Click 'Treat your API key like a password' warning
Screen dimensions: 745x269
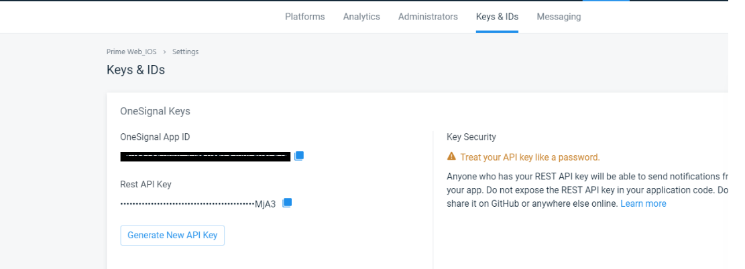pos(530,157)
